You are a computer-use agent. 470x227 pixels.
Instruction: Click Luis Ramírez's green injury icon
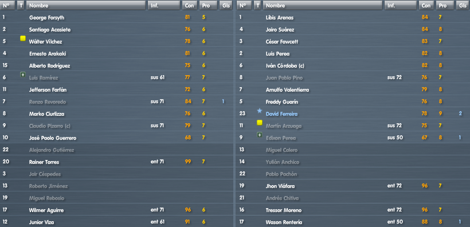point(23,75)
